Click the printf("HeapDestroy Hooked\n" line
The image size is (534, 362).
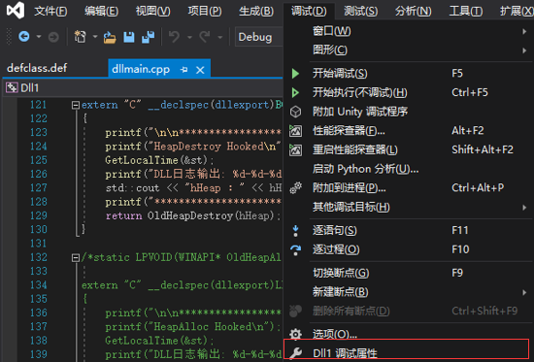point(193,147)
